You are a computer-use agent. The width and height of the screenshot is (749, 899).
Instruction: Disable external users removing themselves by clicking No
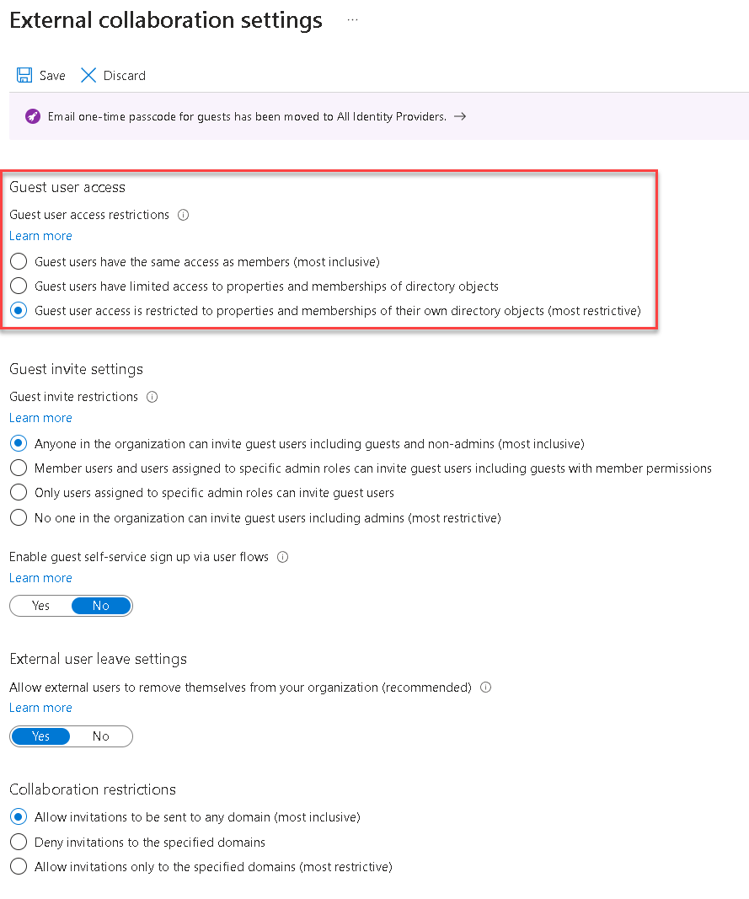point(101,736)
